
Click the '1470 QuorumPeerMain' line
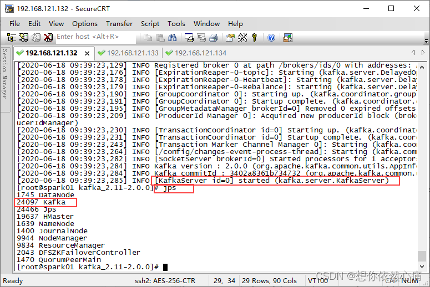tap(59, 260)
